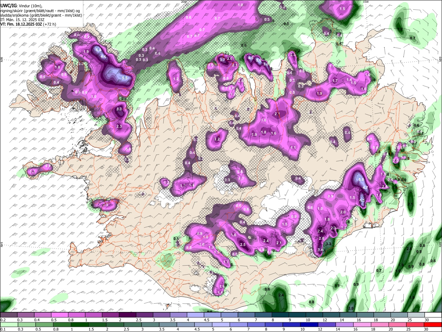This screenshot has width=442, height=332.
Task: Click the 4.4 snowfall value on the map
Action: tap(103, 57)
